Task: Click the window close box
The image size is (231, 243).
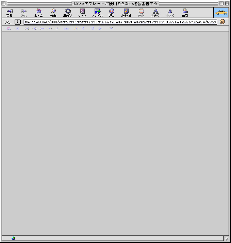Action: point(4,3)
